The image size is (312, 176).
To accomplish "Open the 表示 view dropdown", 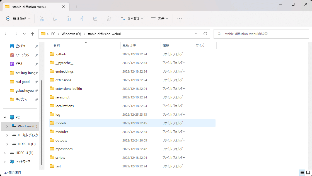I will tap(159, 19).
